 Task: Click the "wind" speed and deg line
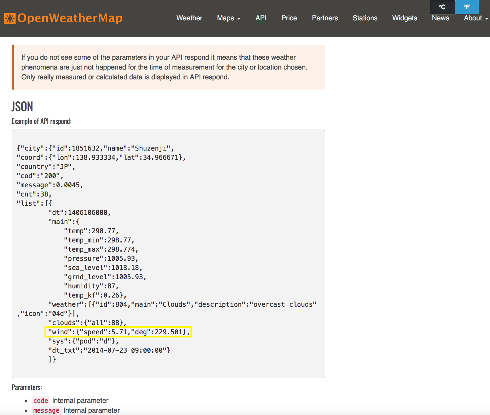[118, 332]
